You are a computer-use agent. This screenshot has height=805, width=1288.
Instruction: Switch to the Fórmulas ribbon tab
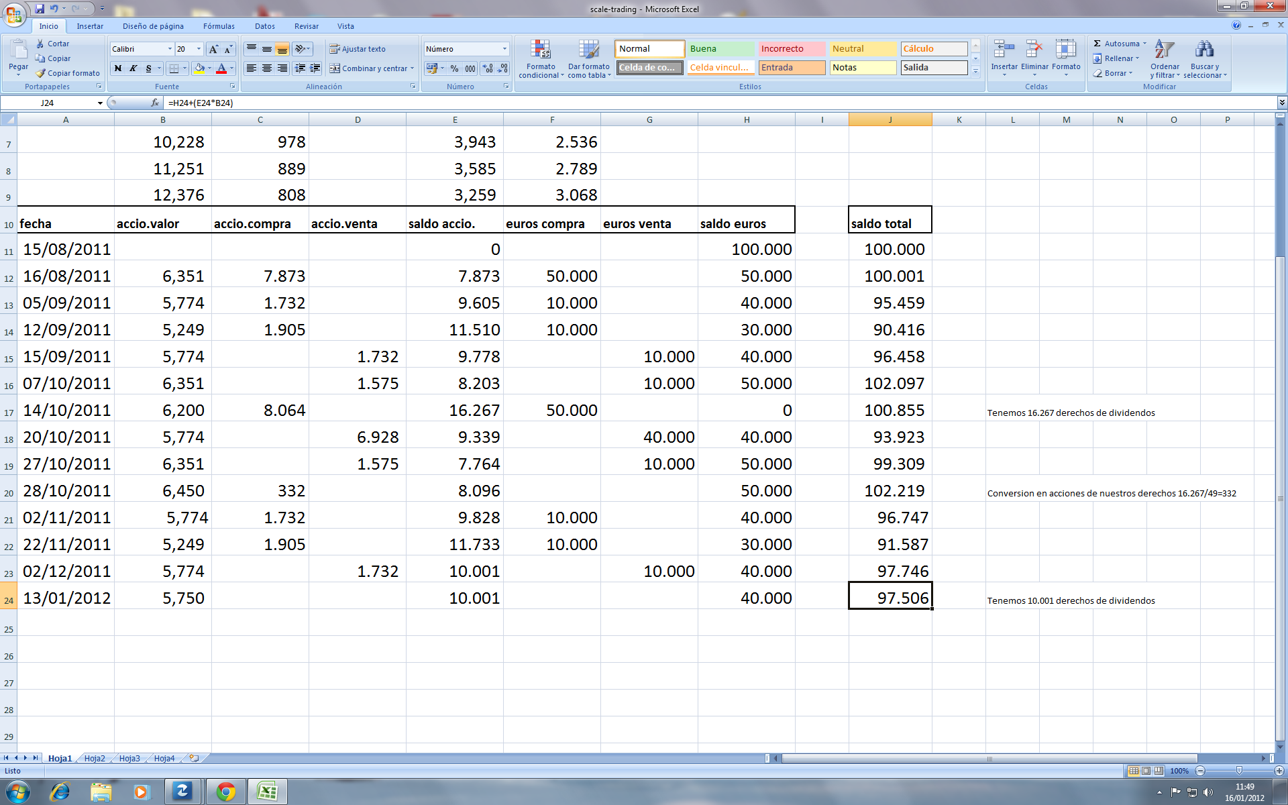[x=219, y=26]
